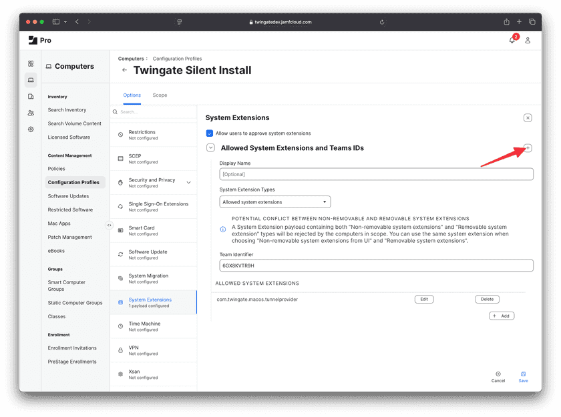Open the Users icon in left rail
Screen dimensions: 561x417
coord(31,113)
